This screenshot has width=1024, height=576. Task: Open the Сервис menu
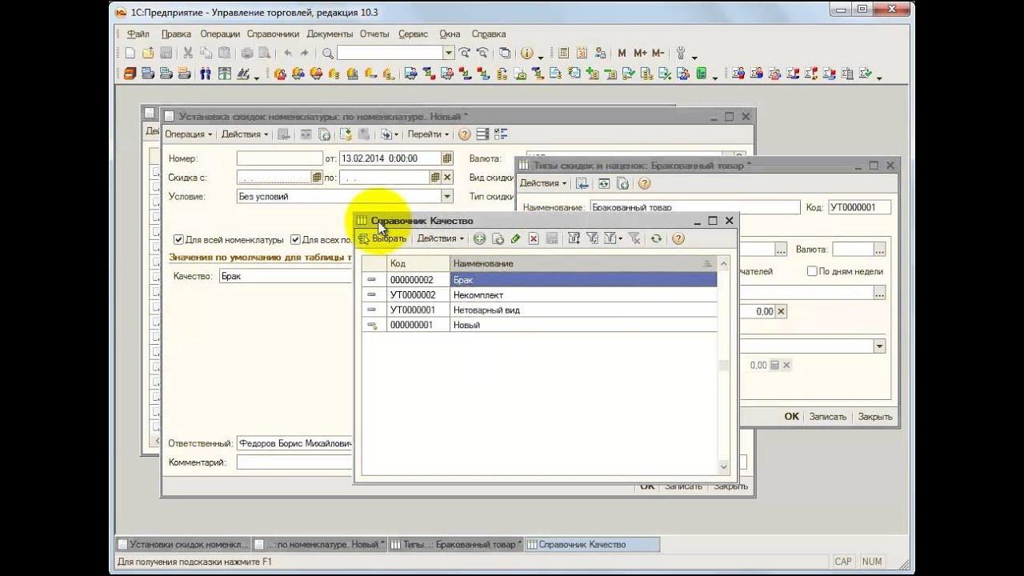pos(413,34)
